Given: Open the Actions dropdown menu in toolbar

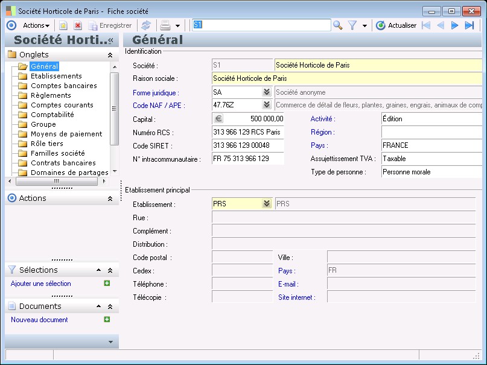Looking at the screenshot, I should click(36, 25).
